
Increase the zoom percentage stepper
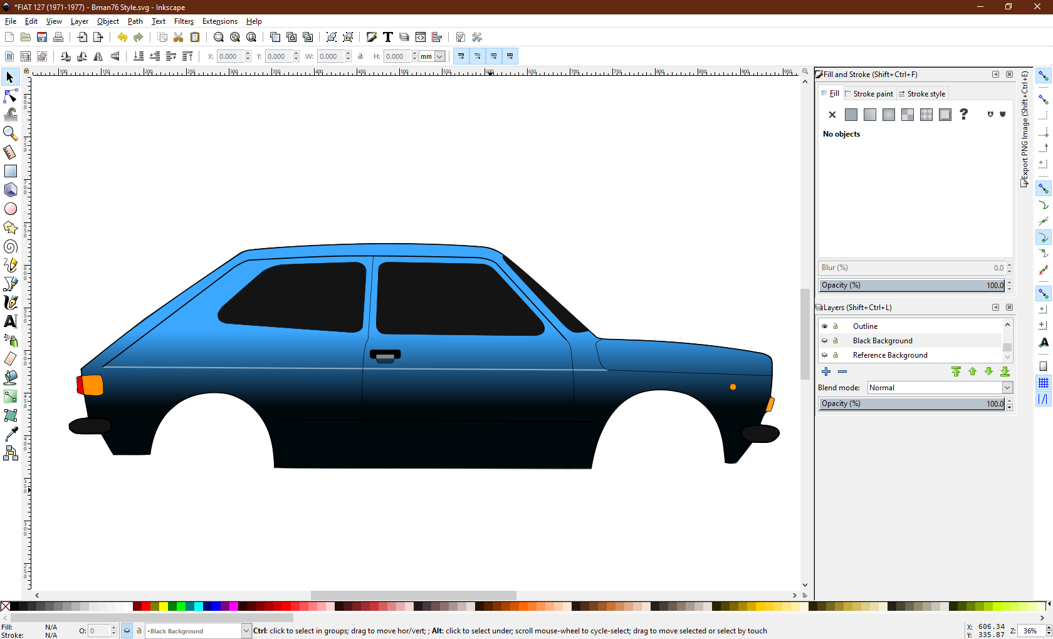[x=1048, y=628]
